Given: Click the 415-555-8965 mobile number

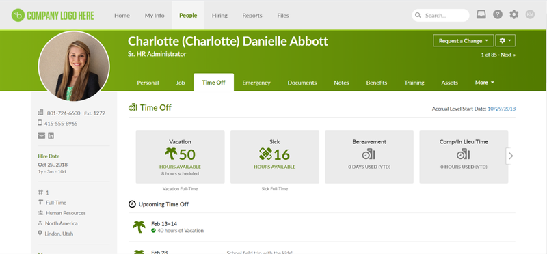Looking at the screenshot, I should 61,124.
